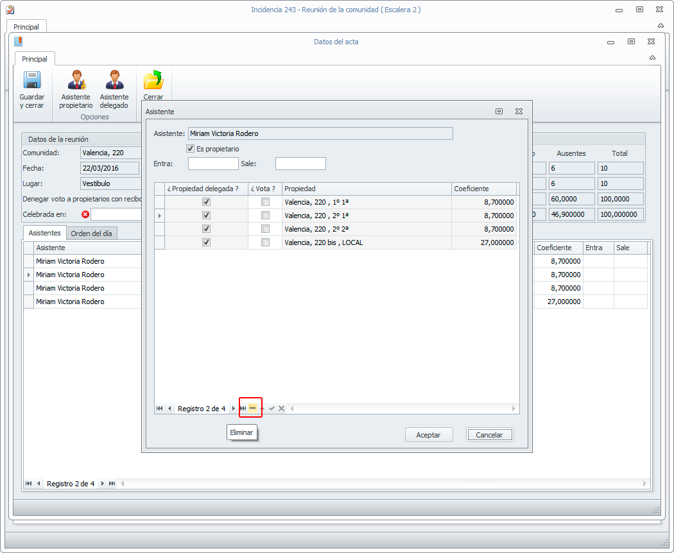
Task: Toggle the Es propietario checkbox
Action: [x=191, y=149]
